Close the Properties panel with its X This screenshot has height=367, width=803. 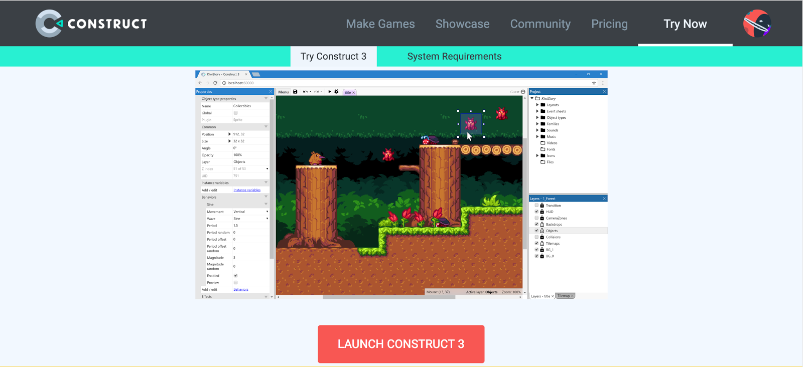(271, 92)
